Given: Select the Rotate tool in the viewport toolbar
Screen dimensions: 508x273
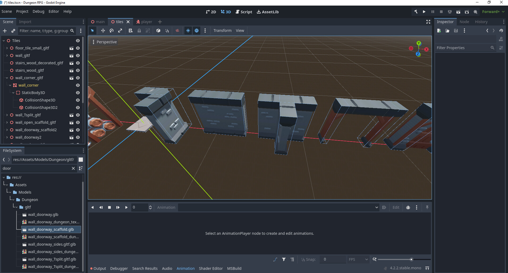Looking at the screenshot, I should point(112,31).
